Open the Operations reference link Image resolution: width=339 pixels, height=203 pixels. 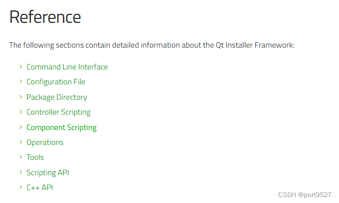point(45,142)
